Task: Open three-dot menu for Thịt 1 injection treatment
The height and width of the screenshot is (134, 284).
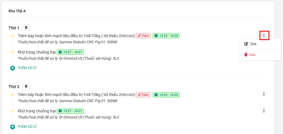Action: point(264,36)
